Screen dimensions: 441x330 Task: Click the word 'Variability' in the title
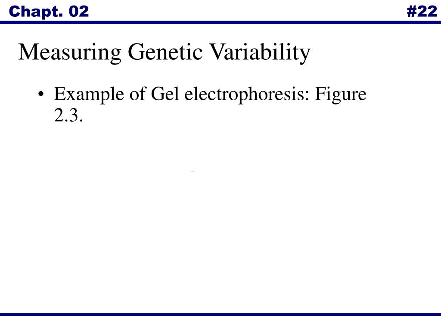pos(260,52)
